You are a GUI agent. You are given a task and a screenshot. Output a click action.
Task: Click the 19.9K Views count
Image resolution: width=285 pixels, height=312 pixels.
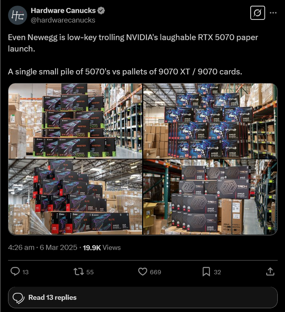point(102,248)
